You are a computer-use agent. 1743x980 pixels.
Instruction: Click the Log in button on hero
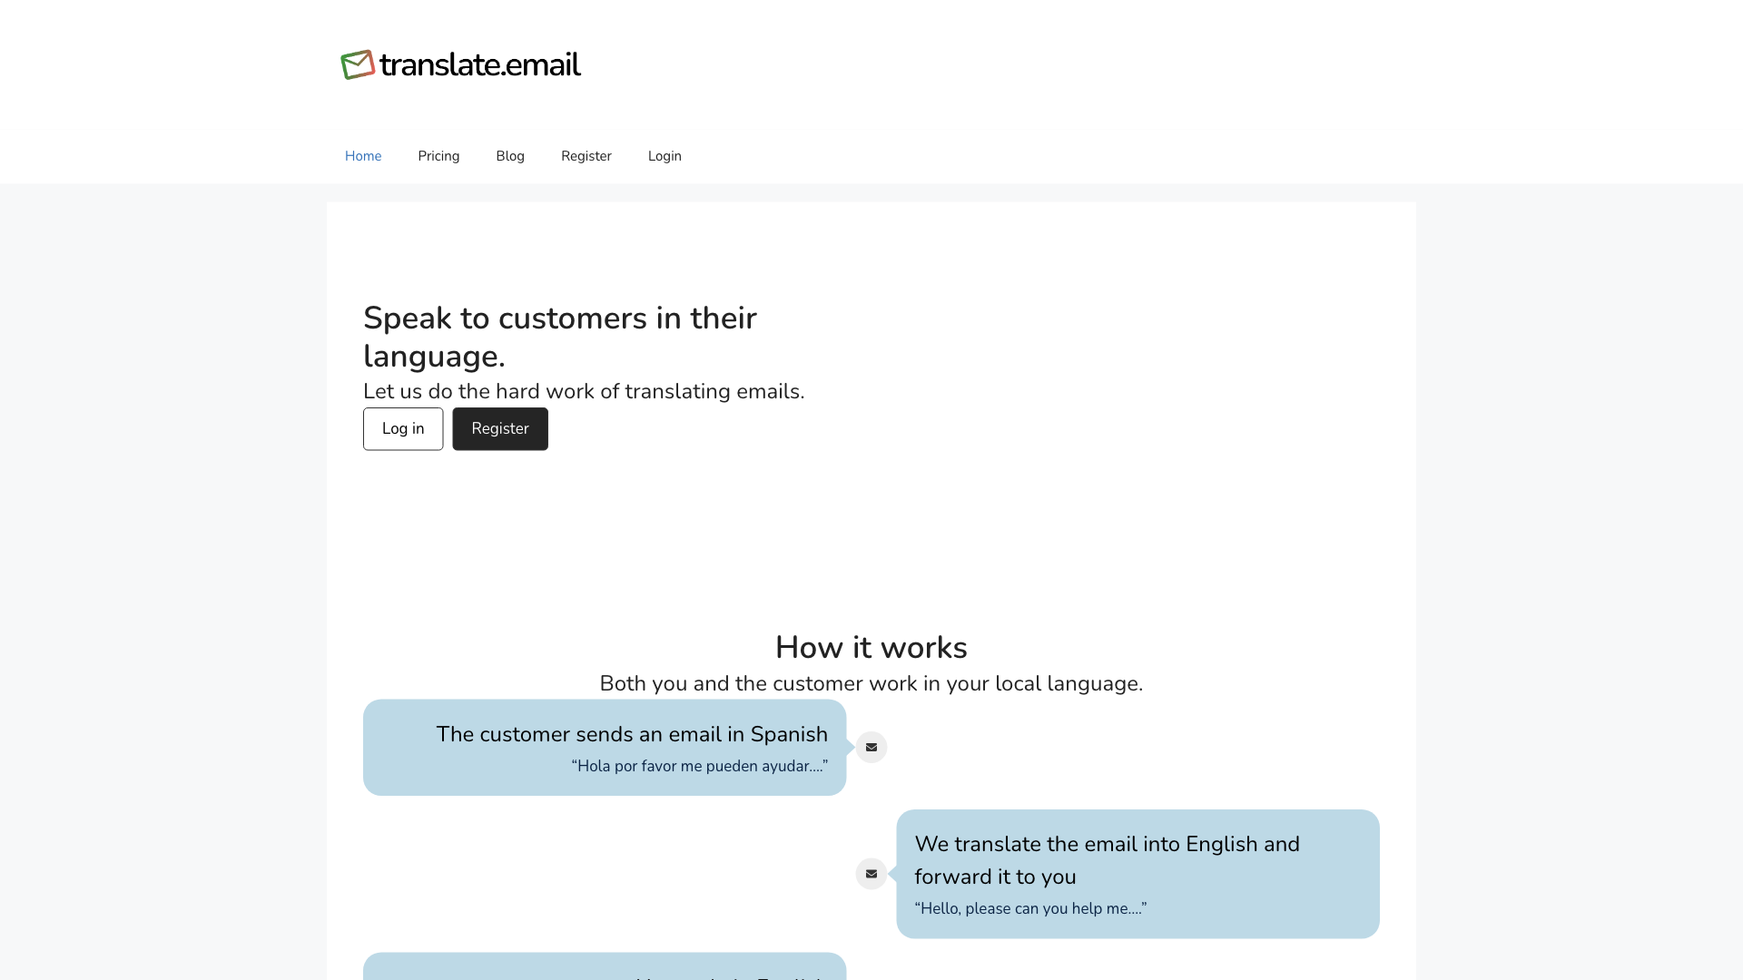point(402,428)
